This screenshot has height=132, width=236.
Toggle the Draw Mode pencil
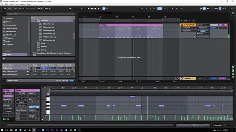pos(201,9)
